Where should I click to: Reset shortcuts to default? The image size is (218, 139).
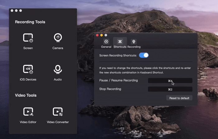[179, 98]
